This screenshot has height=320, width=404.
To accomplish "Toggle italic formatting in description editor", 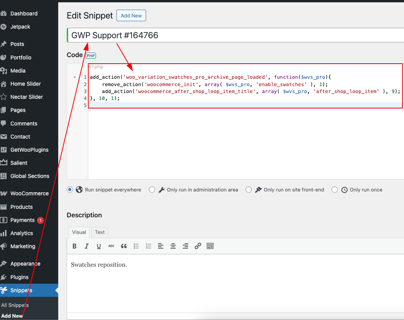I will (87, 246).
